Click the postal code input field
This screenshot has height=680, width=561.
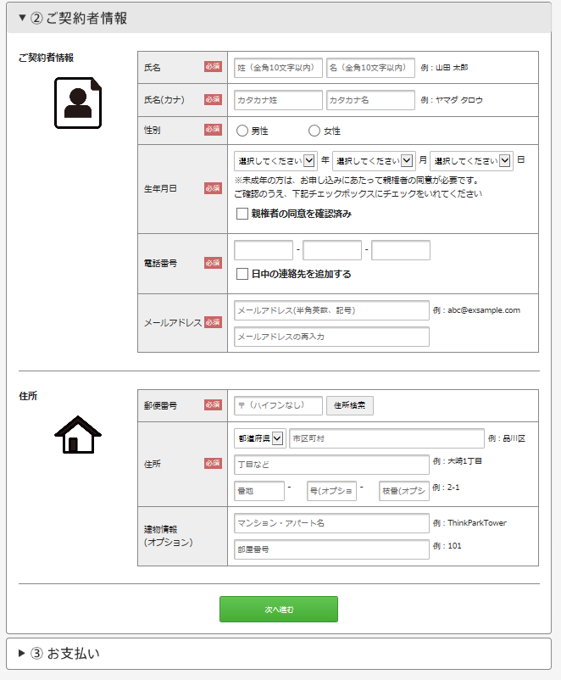click(278, 405)
